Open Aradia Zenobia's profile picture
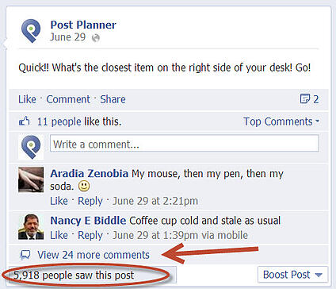Image resolution: width=336 pixels, height=289 pixels. point(31,179)
